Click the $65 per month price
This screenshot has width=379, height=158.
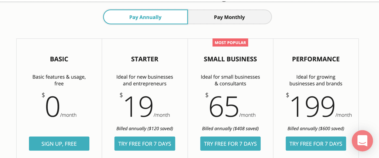coord(224,107)
